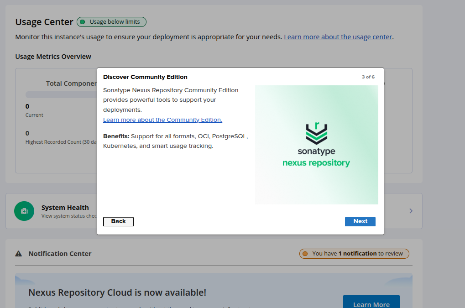The image size is (465, 308).
Task: Click the "3 of 6" step indicator
Action: click(x=368, y=77)
